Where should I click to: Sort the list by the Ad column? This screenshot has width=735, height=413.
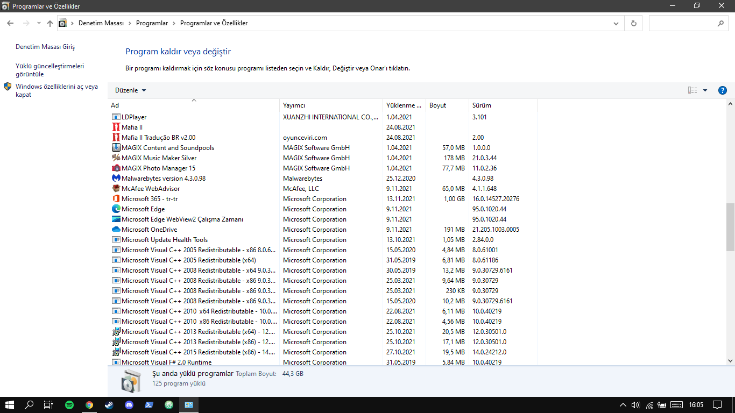pos(194,105)
